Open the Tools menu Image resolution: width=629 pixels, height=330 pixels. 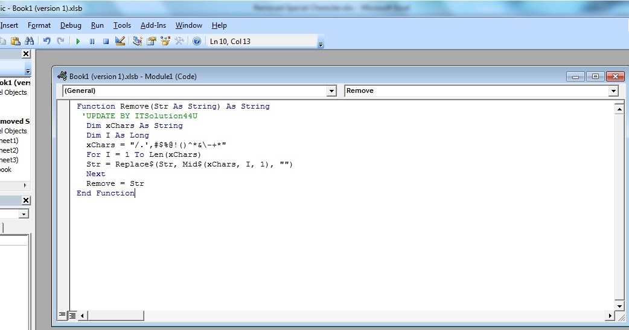(122, 25)
